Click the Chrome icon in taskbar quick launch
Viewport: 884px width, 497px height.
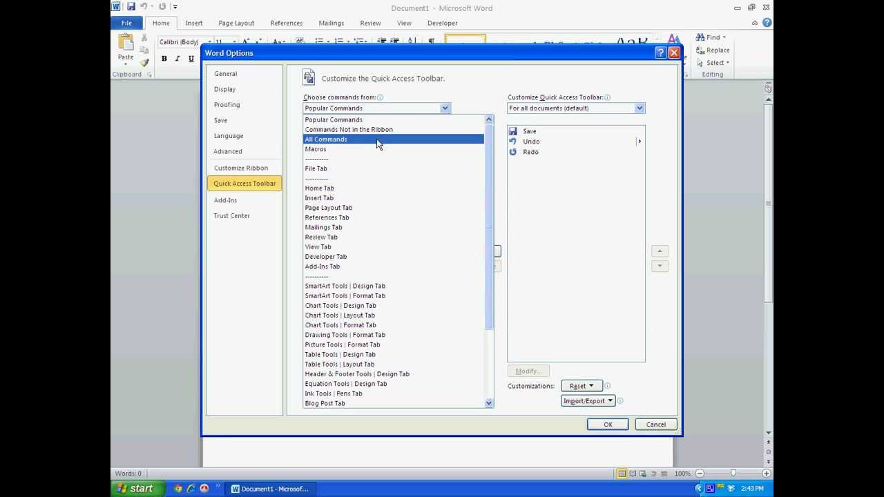178,489
